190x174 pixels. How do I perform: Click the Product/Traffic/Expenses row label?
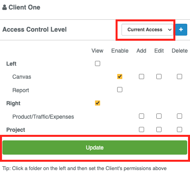(43, 117)
